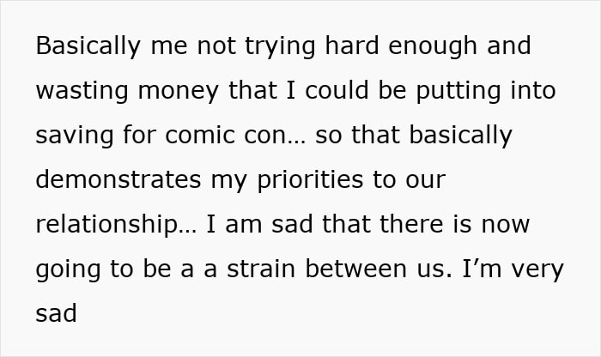Click the word "Basically" at the start
The height and width of the screenshot is (357, 601).
pyautogui.click(x=88, y=46)
